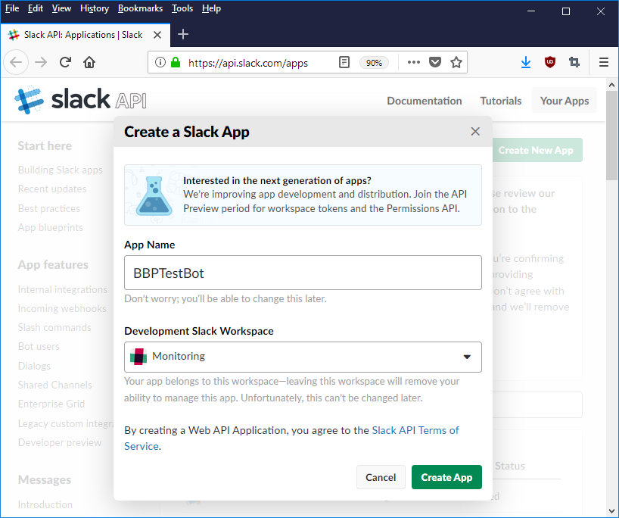619x518 pixels.
Task: Open Legacy custom integrations sidebar link
Action: point(66,423)
